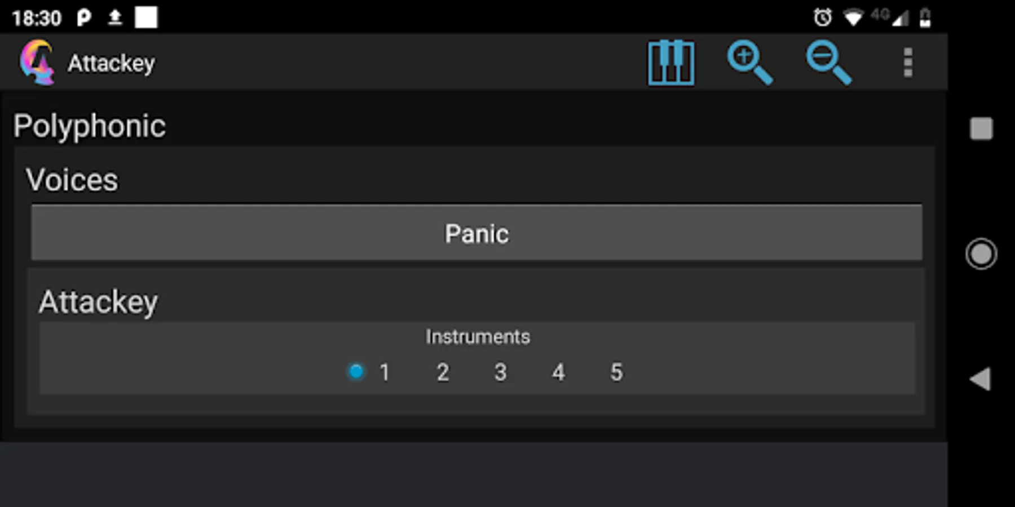Tap the Instruments label
The width and height of the screenshot is (1015, 507).
click(x=478, y=336)
